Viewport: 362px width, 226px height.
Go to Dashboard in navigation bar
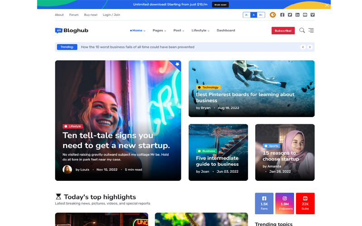click(226, 31)
